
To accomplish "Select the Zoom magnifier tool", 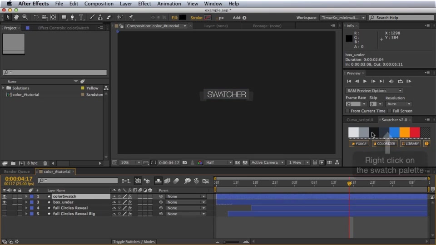I will click(25, 17).
